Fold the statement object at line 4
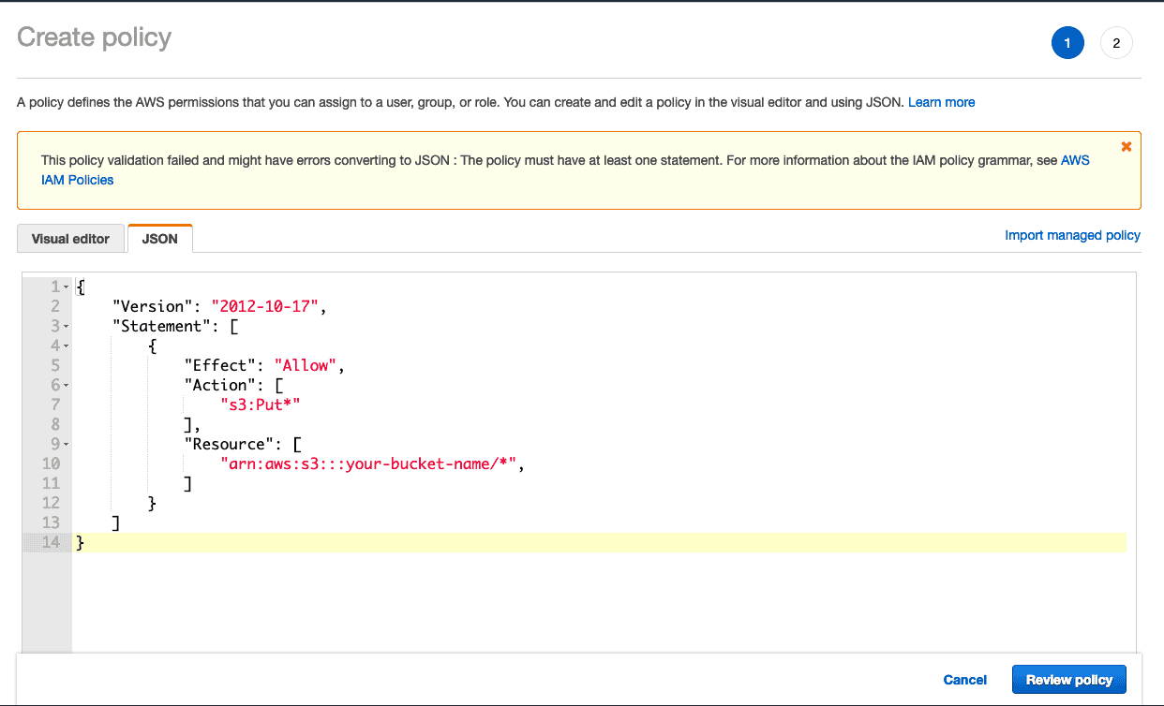 [x=67, y=346]
